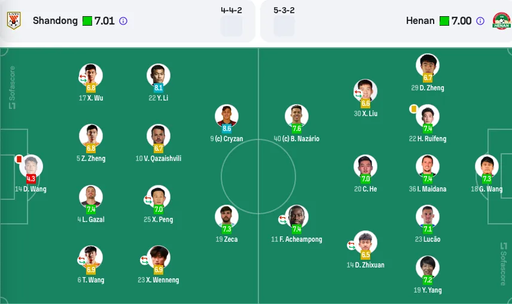
Task: Select the Shandong team name
Action: [x=55, y=20]
